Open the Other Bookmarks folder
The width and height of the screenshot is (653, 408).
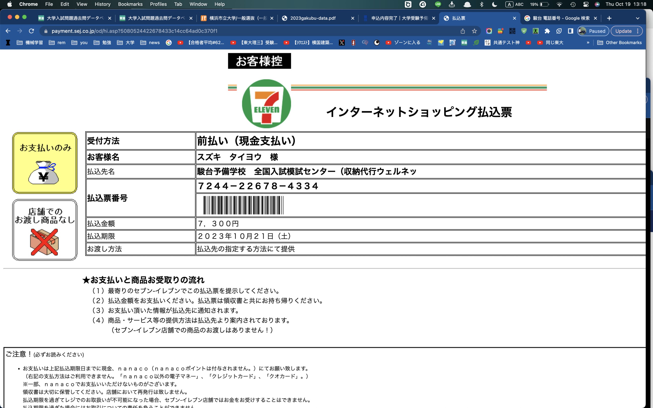pos(619,43)
